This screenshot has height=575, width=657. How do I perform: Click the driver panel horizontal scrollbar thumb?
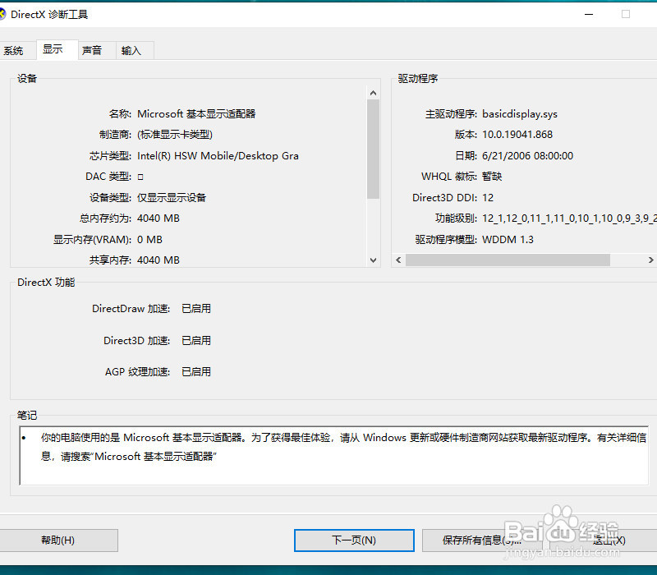508,260
